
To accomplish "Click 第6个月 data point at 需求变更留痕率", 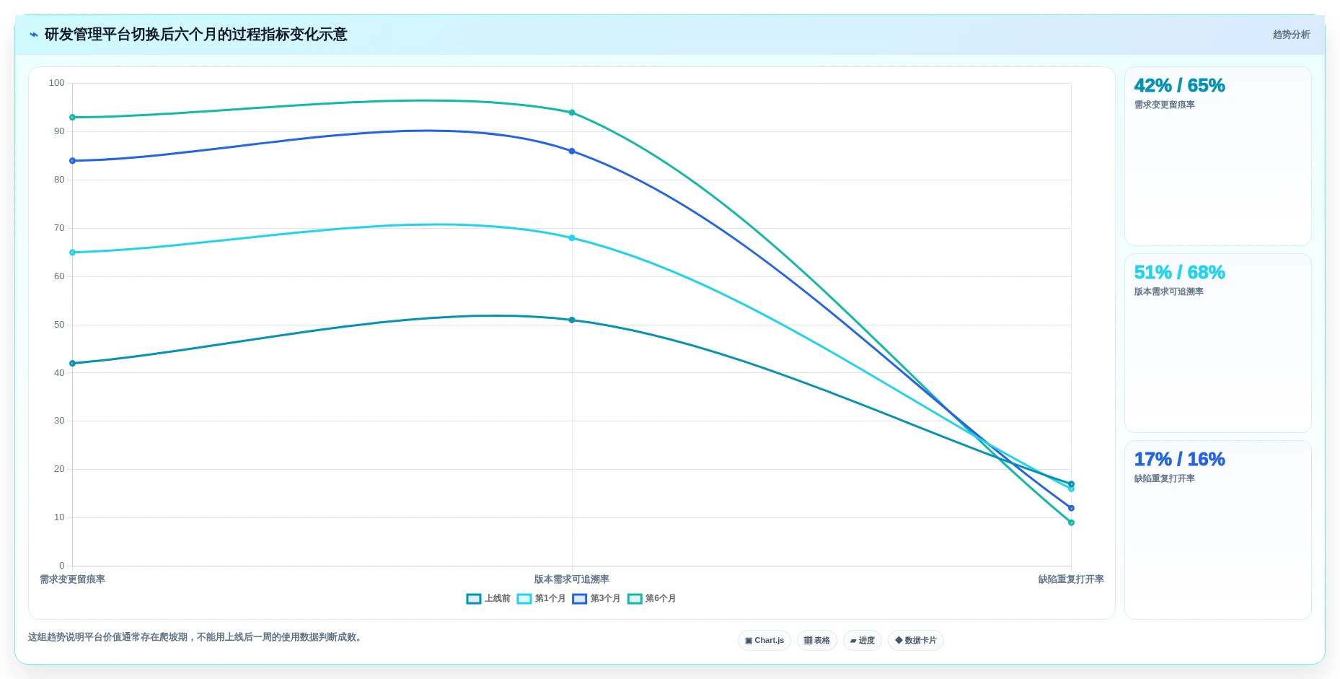I will (x=72, y=118).
